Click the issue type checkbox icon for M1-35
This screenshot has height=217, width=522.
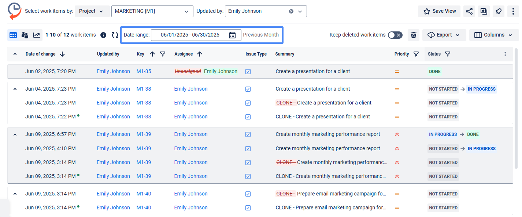pos(248,72)
